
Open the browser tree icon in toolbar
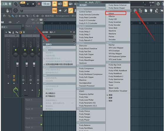[140, 11]
